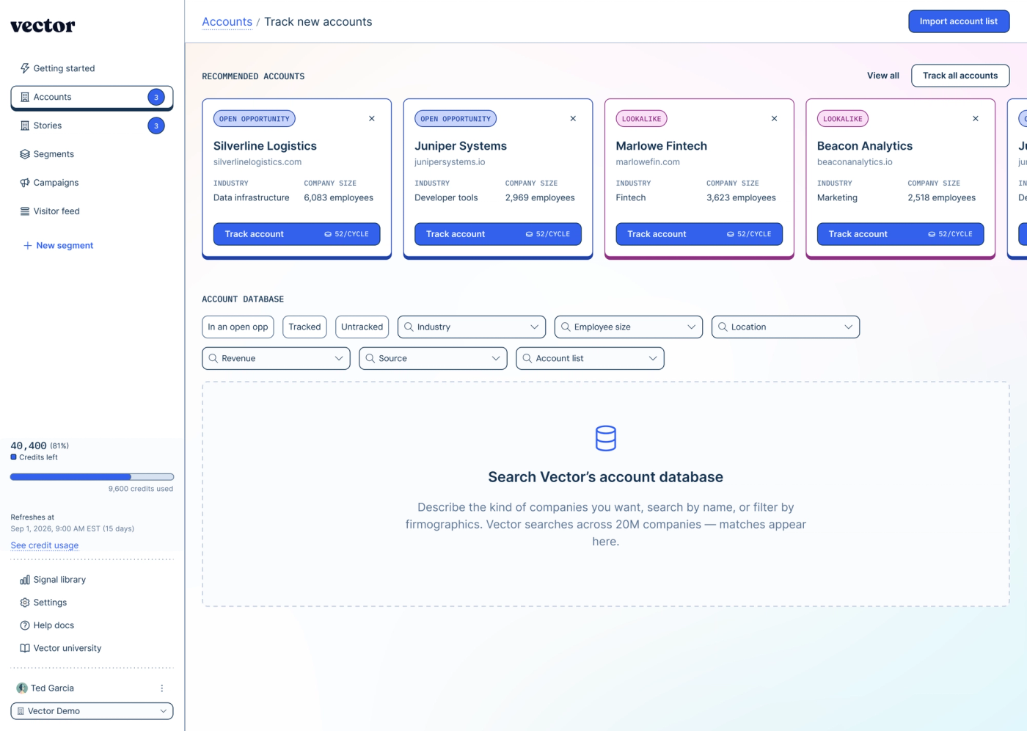Screen dimensions: 1027x731
Task: Click the Accounts notification badge showing 3
Action: 156,97
